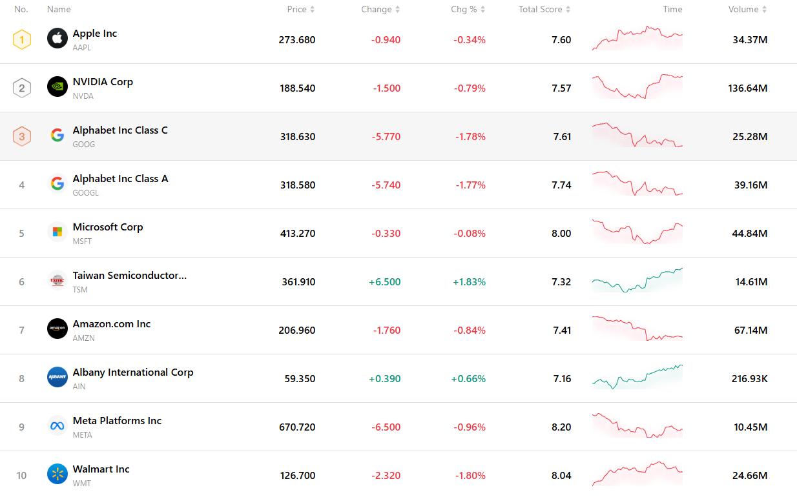Screen dimensions: 797x499
Task: Click the Albany International logo icon
Action: point(57,377)
